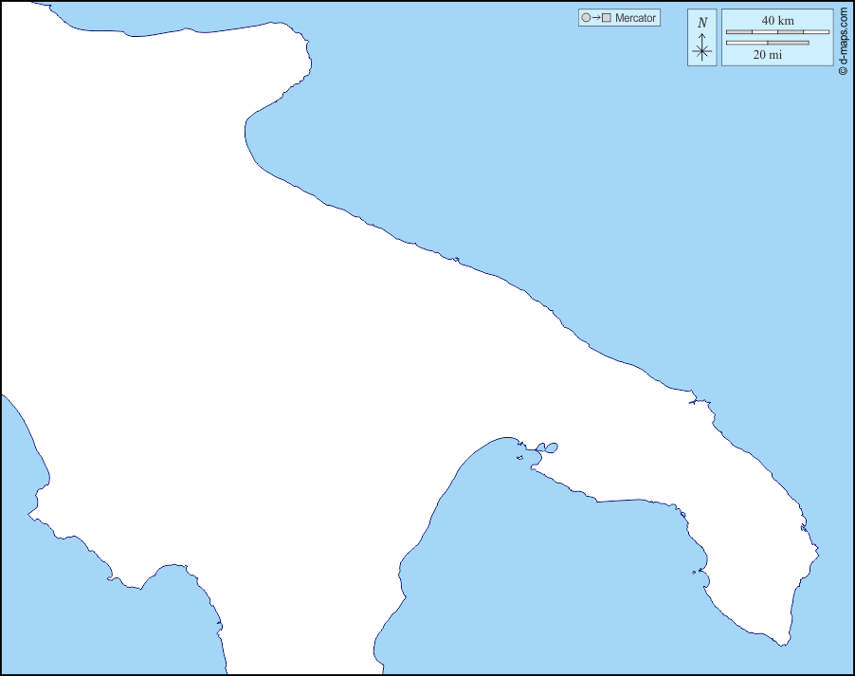Click the easternmost cape near Otranto
Viewport: 855px width, 676px height.
[816, 551]
